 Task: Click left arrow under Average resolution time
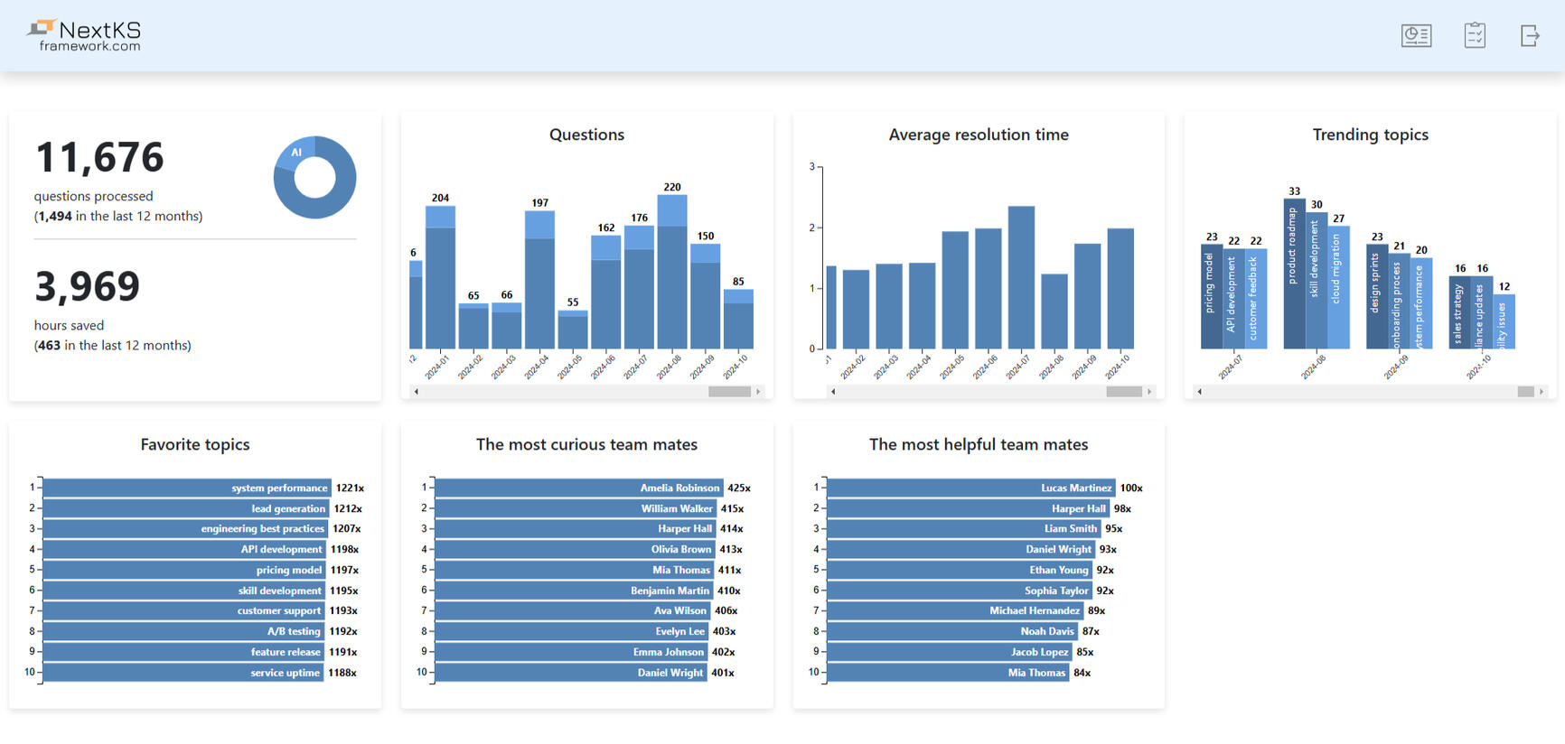pyautogui.click(x=833, y=392)
